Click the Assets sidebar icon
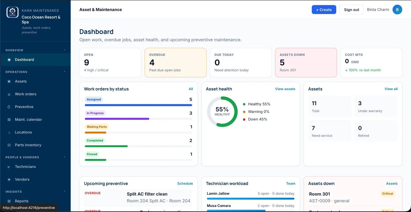 pos(9,81)
